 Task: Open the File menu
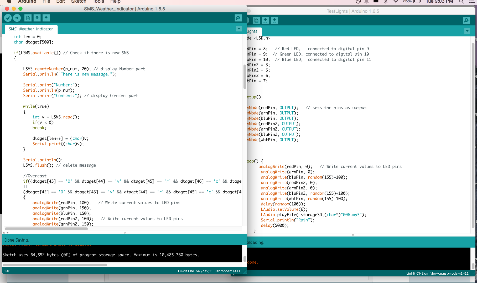tap(46, 1)
